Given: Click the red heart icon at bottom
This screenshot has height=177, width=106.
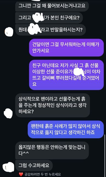Looking at the screenshot, I should point(21,175).
